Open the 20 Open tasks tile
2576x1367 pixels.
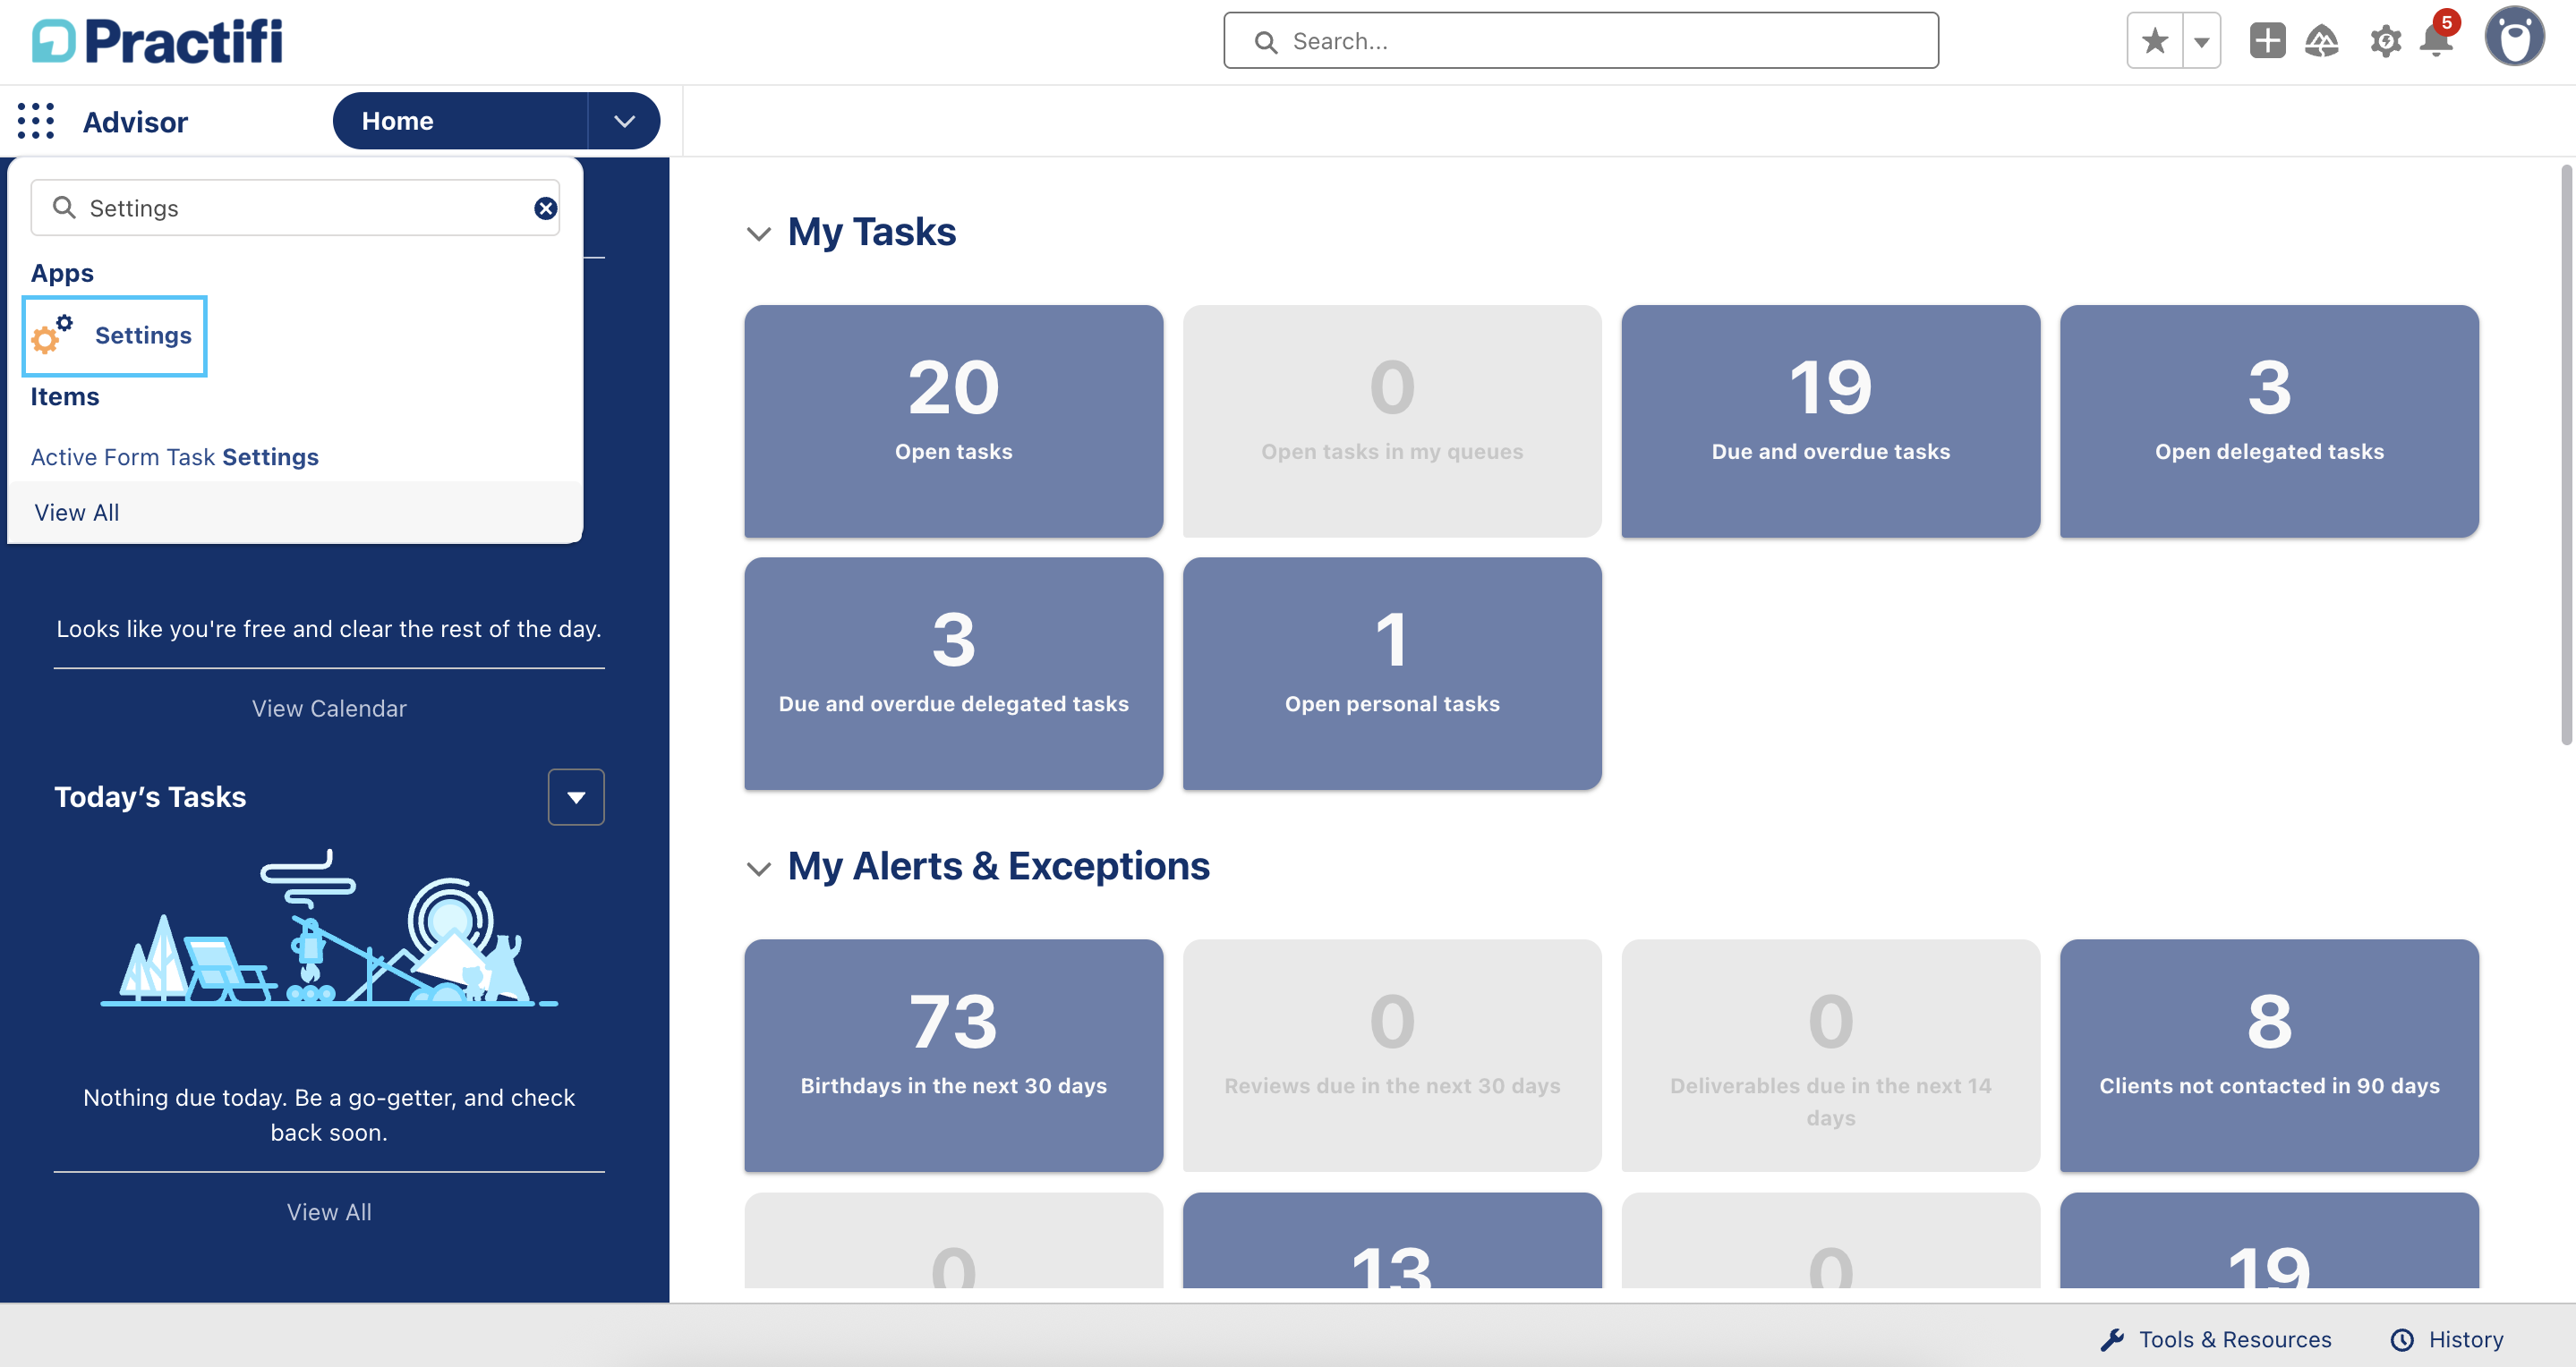coord(953,420)
